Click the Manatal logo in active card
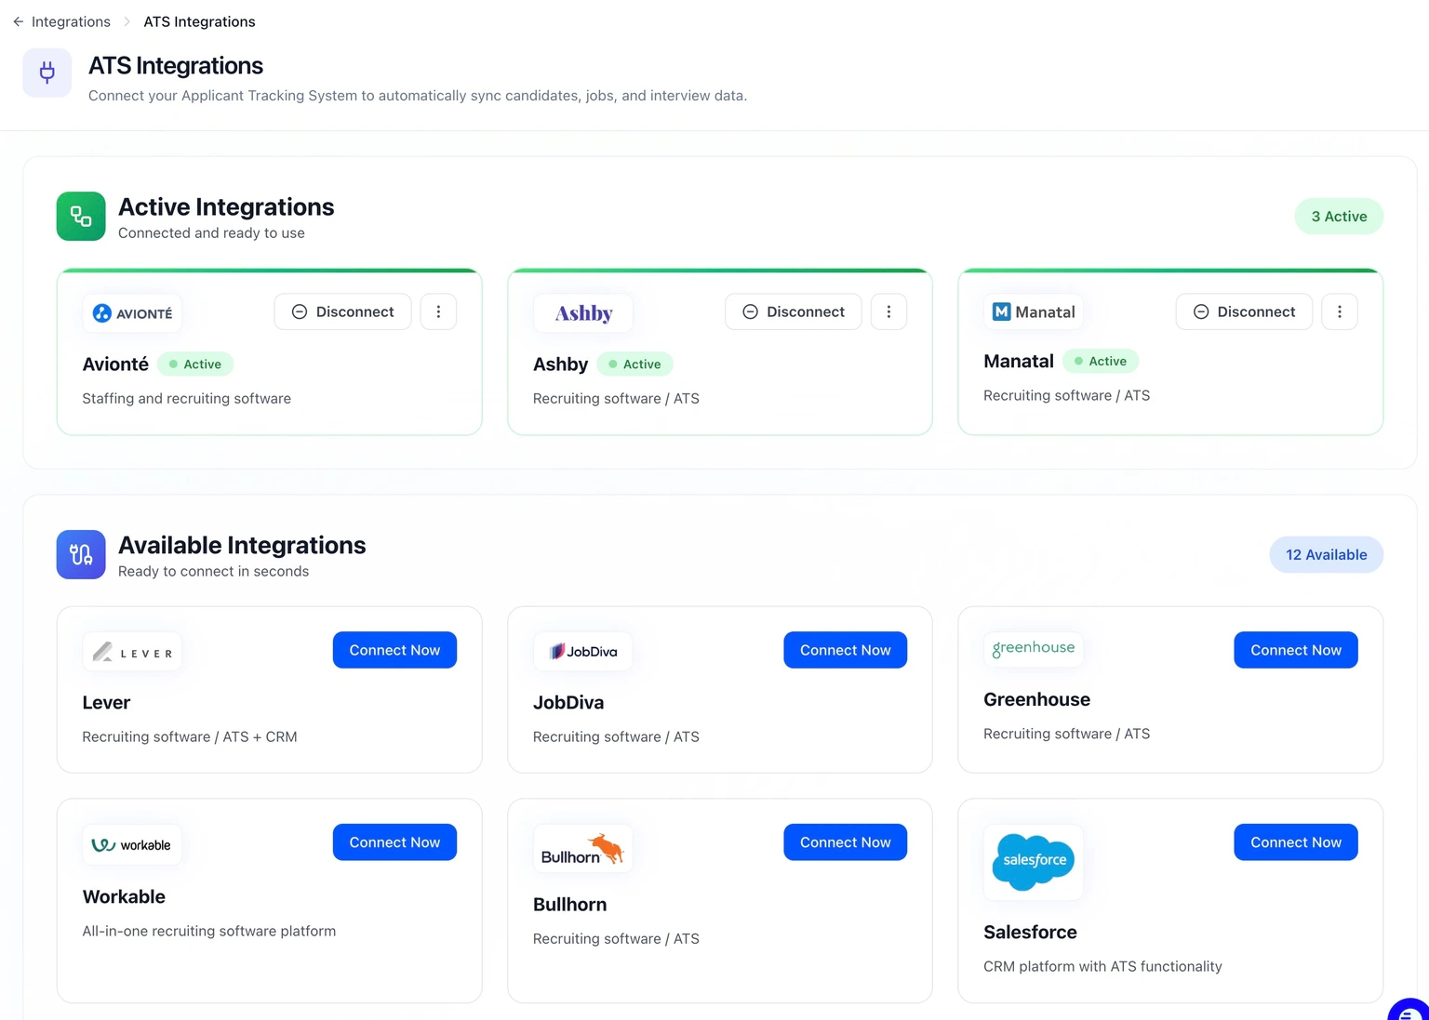Viewport: 1429px width, 1020px height. (1034, 311)
